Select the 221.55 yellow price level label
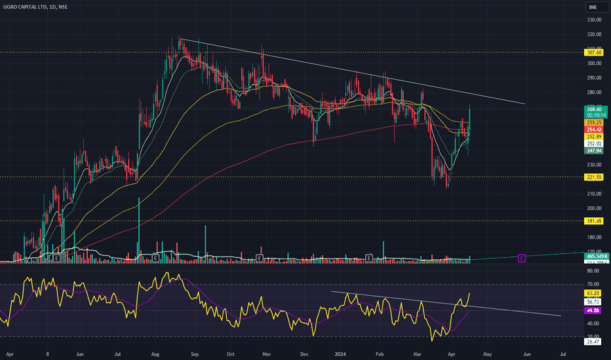The width and height of the screenshot is (611, 360). pos(594,177)
